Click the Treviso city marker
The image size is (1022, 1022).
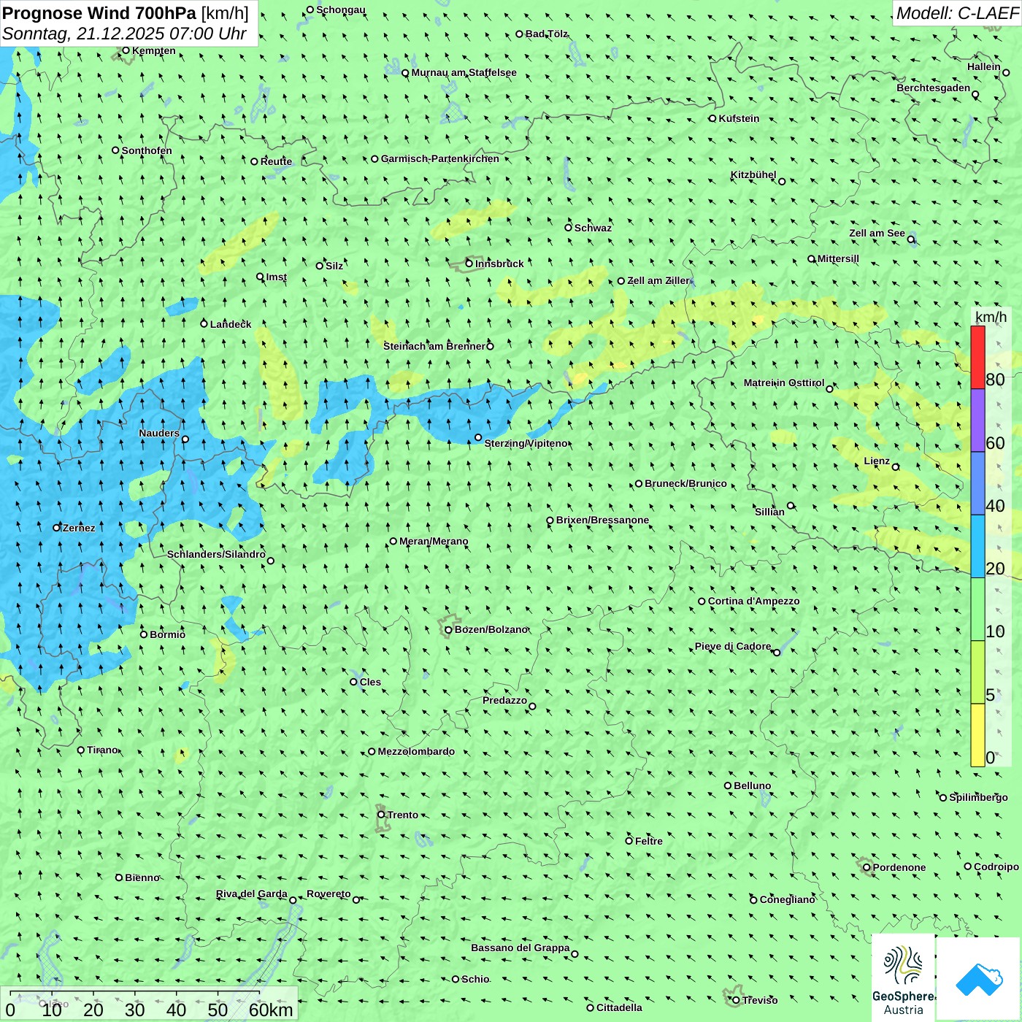(x=736, y=1000)
